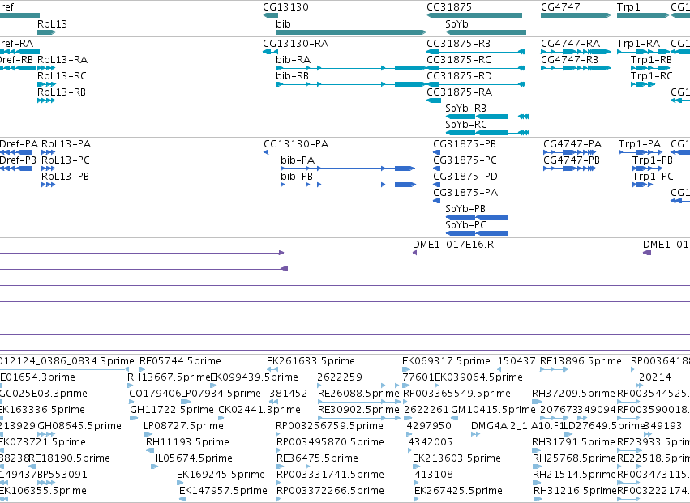Open transcript CG31875-RC
Screen dimensions: 690x503
(x=459, y=60)
